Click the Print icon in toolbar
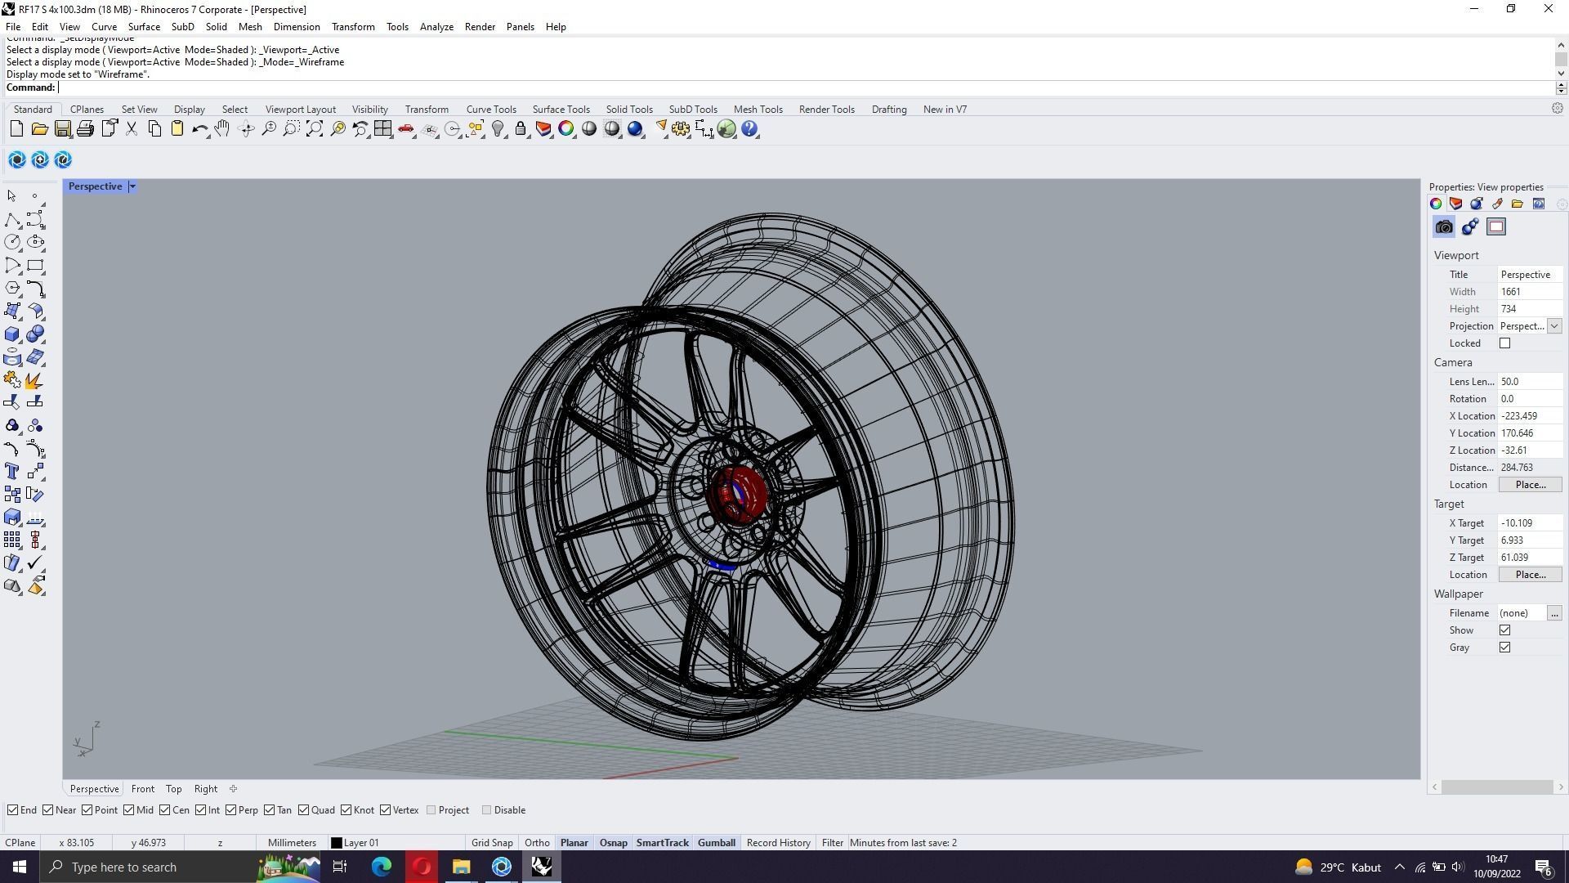Image resolution: width=1569 pixels, height=883 pixels. click(85, 129)
